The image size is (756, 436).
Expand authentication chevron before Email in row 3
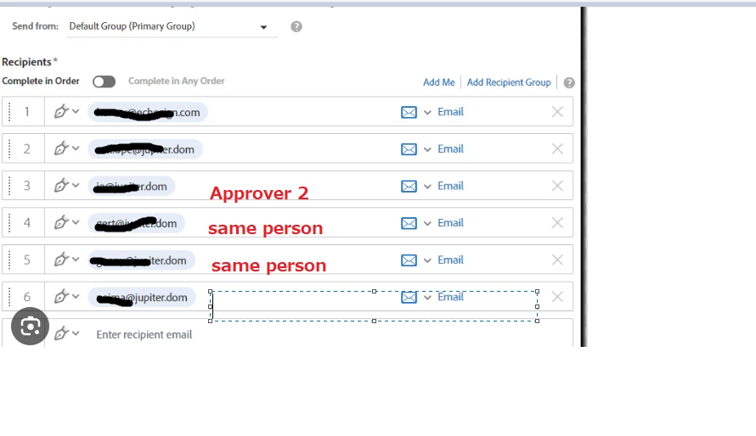(427, 187)
